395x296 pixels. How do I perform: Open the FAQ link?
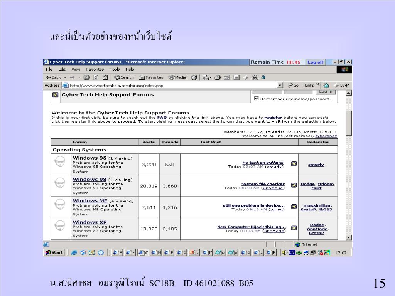point(162,118)
